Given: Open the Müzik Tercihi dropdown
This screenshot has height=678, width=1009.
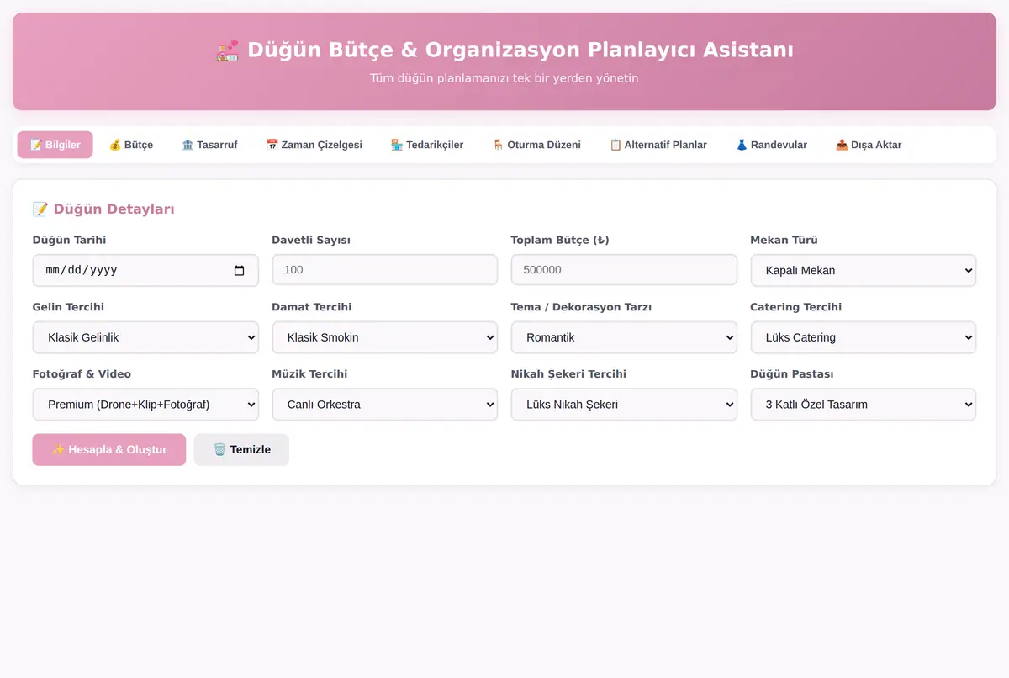Looking at the screenshot, I should pyautogui.click(x=385, y=404).
